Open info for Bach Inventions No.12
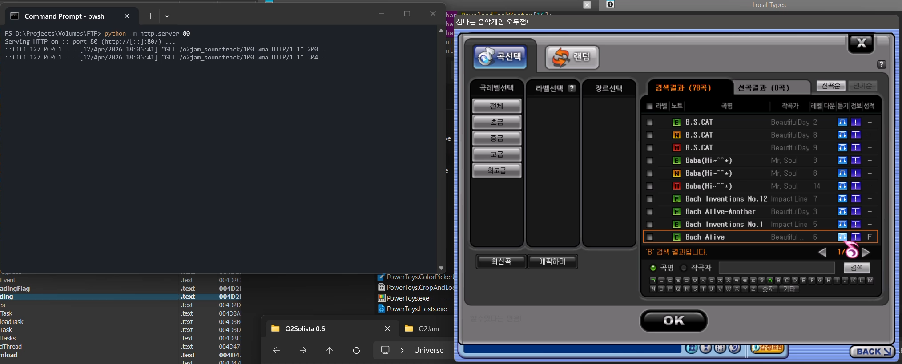Screen dimensions: 902x364 [855, 199]
